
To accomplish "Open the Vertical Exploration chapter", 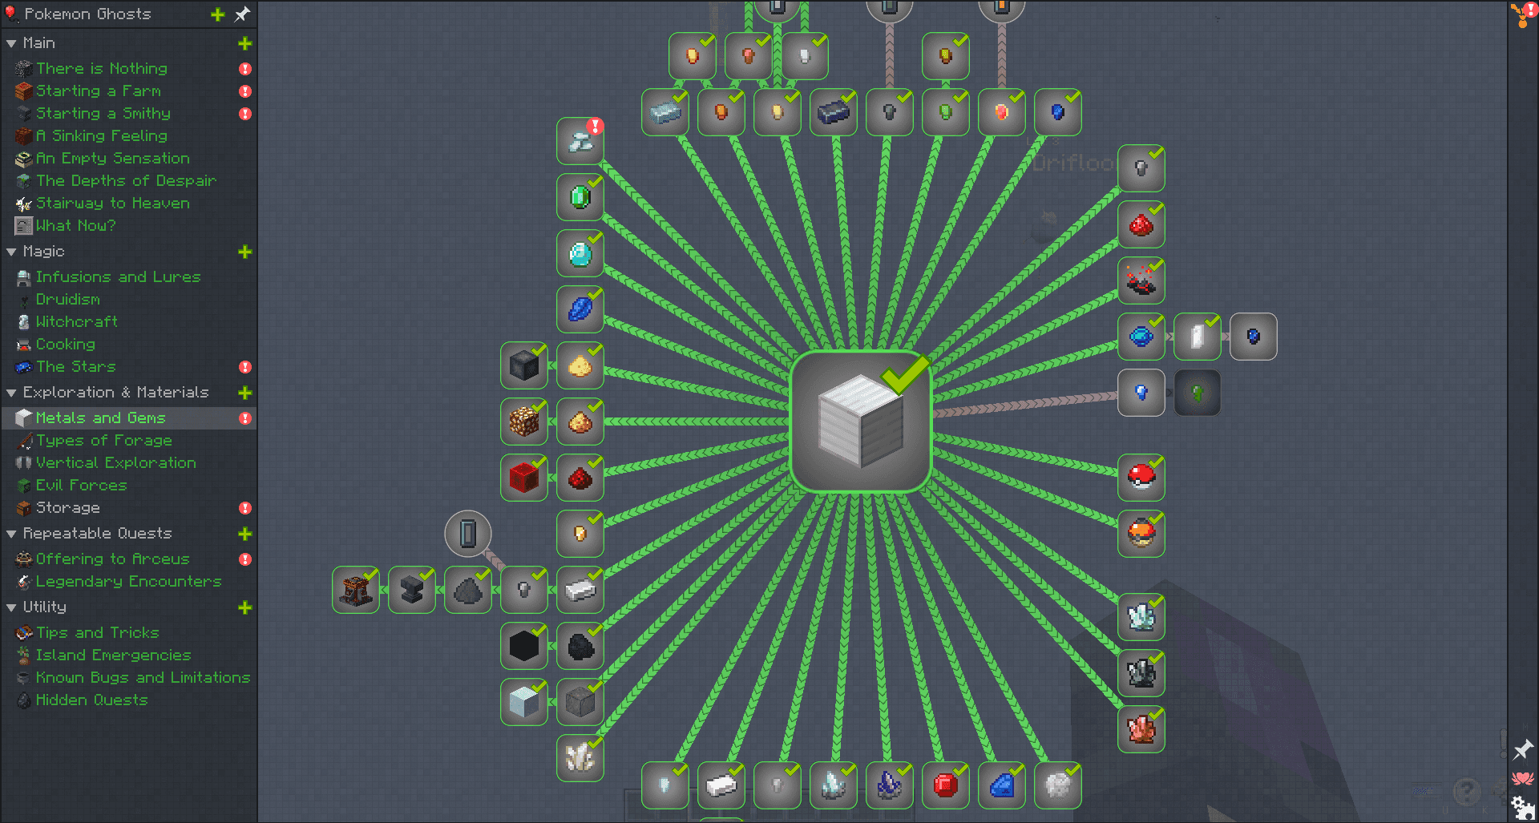I will click(128, 463).
